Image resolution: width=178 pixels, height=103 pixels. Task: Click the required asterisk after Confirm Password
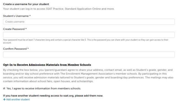tap(28, 48)
